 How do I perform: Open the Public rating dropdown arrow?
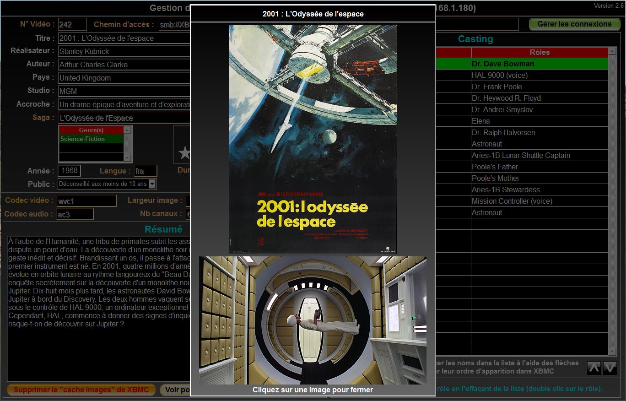(x=152, y=184)
